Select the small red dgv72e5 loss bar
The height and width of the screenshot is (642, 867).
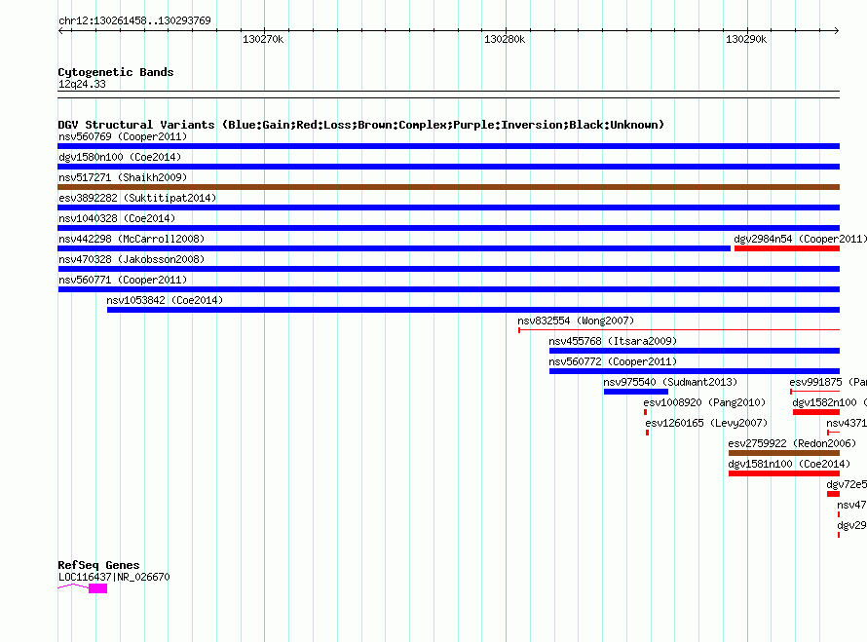click(x=833, y=494)
